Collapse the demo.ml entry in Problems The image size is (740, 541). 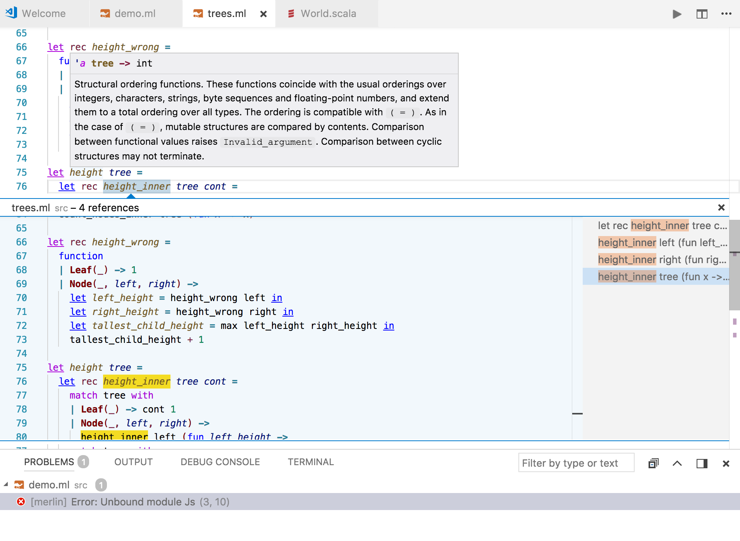pyautogui.click(x=6, y=485)
